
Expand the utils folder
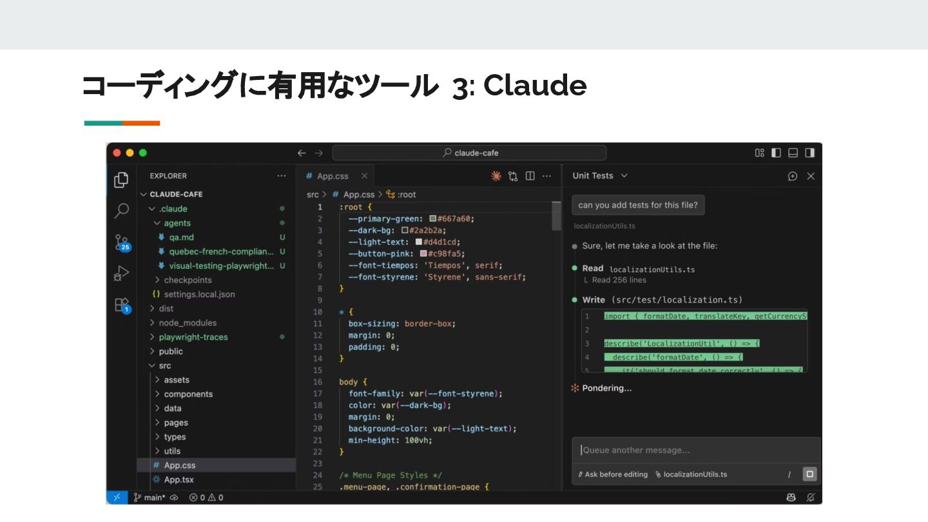coord(217,451)
